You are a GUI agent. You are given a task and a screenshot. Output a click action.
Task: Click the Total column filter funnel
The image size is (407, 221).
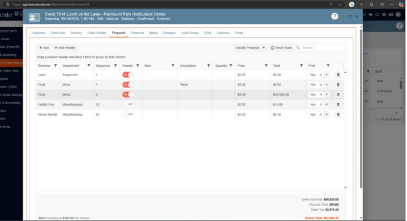pos(301,66)
